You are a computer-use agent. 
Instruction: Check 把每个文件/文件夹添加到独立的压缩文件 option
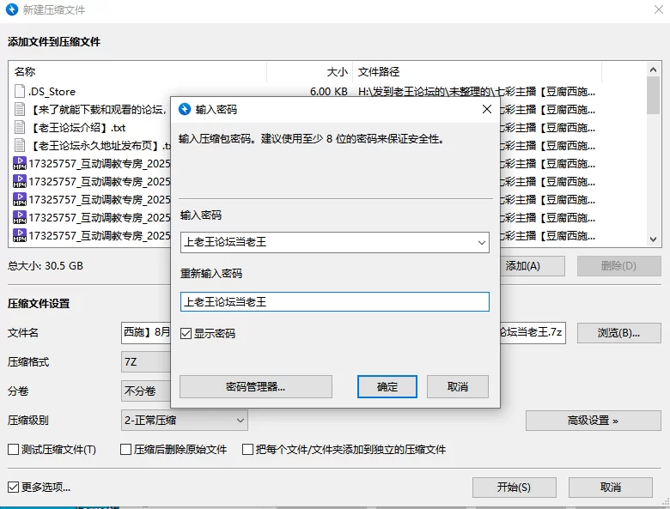(x=247, y=449)
